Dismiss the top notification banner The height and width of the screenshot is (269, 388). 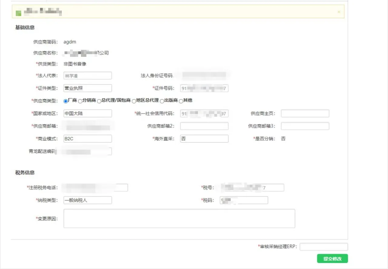click(x=339, y=12)
